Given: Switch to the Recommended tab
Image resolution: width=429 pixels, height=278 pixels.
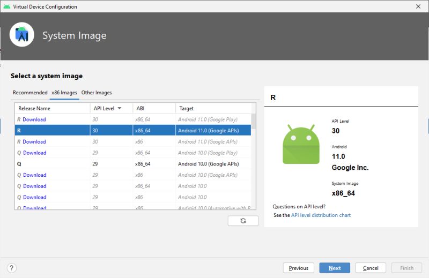Looking at the screenshot, I should [x=30, y=93].
